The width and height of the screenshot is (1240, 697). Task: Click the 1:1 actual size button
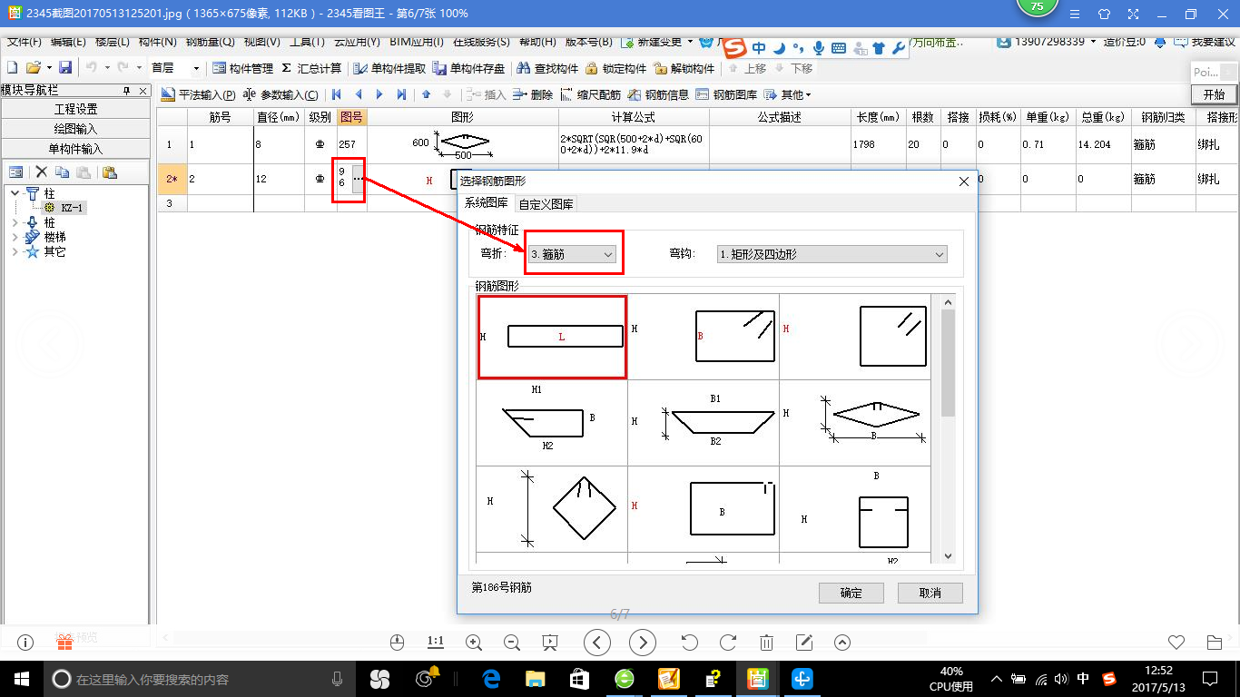click(x=435, y=643)
